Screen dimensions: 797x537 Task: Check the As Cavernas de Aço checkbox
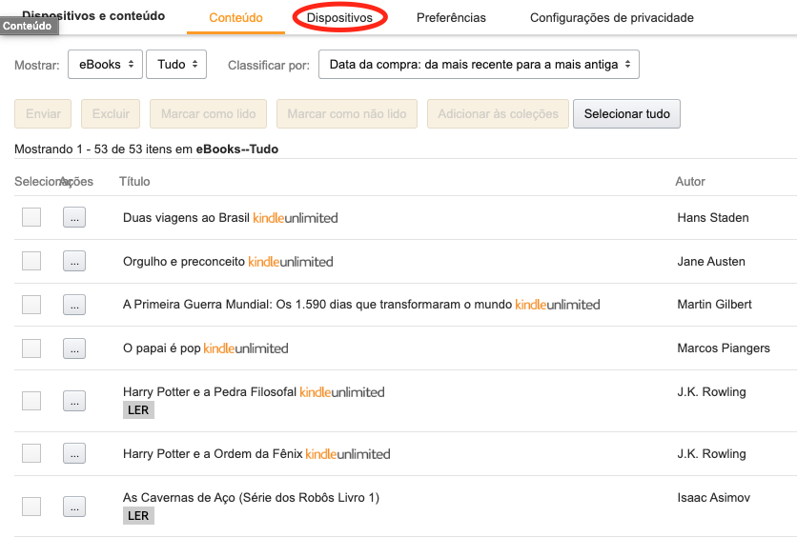pyautogui.click(x=31, y=506)
